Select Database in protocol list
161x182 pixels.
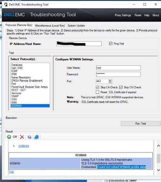click(30, 65)
